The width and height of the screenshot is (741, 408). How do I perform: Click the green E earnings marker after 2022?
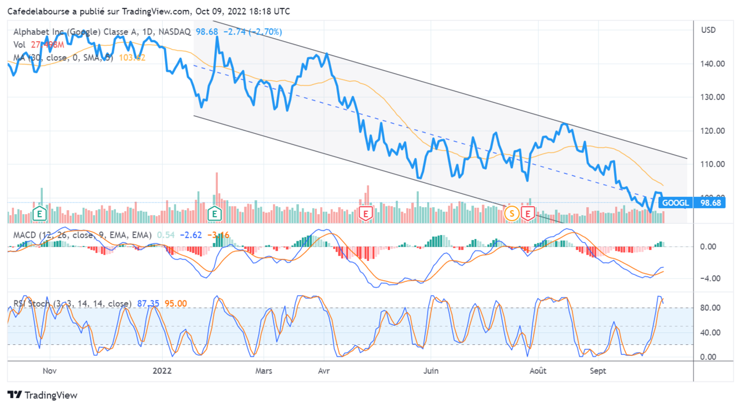[x=215, y=214]
